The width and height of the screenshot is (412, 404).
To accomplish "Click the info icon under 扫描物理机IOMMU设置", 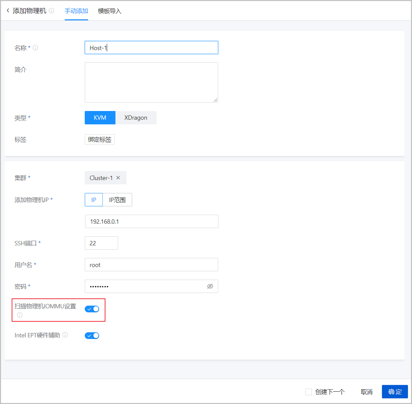I will tap(20, 315).
